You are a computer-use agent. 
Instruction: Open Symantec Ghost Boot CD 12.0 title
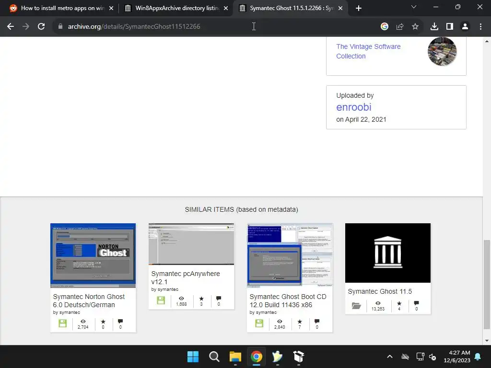coord(288,301)
